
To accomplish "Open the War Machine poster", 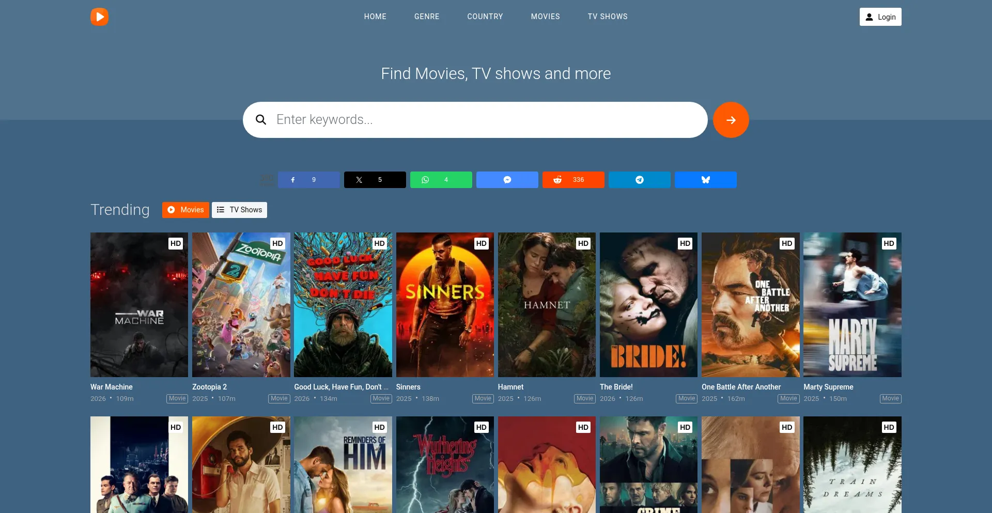I will tap(139, 305).
